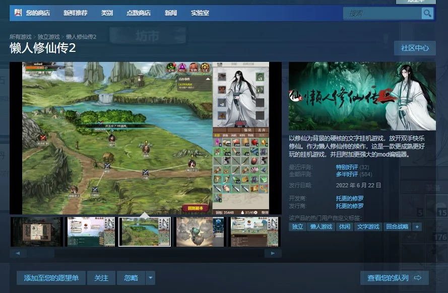Open the 类别 categories menu
The width and height of the screenshot is (448, 293).
(107, 13)
